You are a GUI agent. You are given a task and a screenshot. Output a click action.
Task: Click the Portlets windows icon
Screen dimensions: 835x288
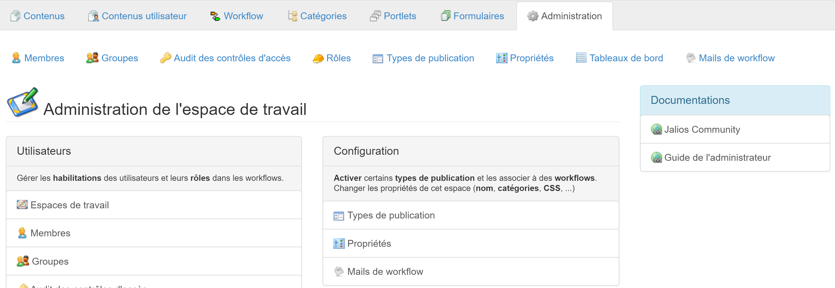click(375, 16)
